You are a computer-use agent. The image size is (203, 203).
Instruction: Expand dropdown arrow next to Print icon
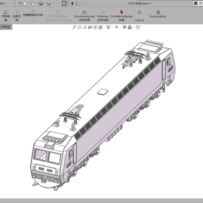point(52,3)
